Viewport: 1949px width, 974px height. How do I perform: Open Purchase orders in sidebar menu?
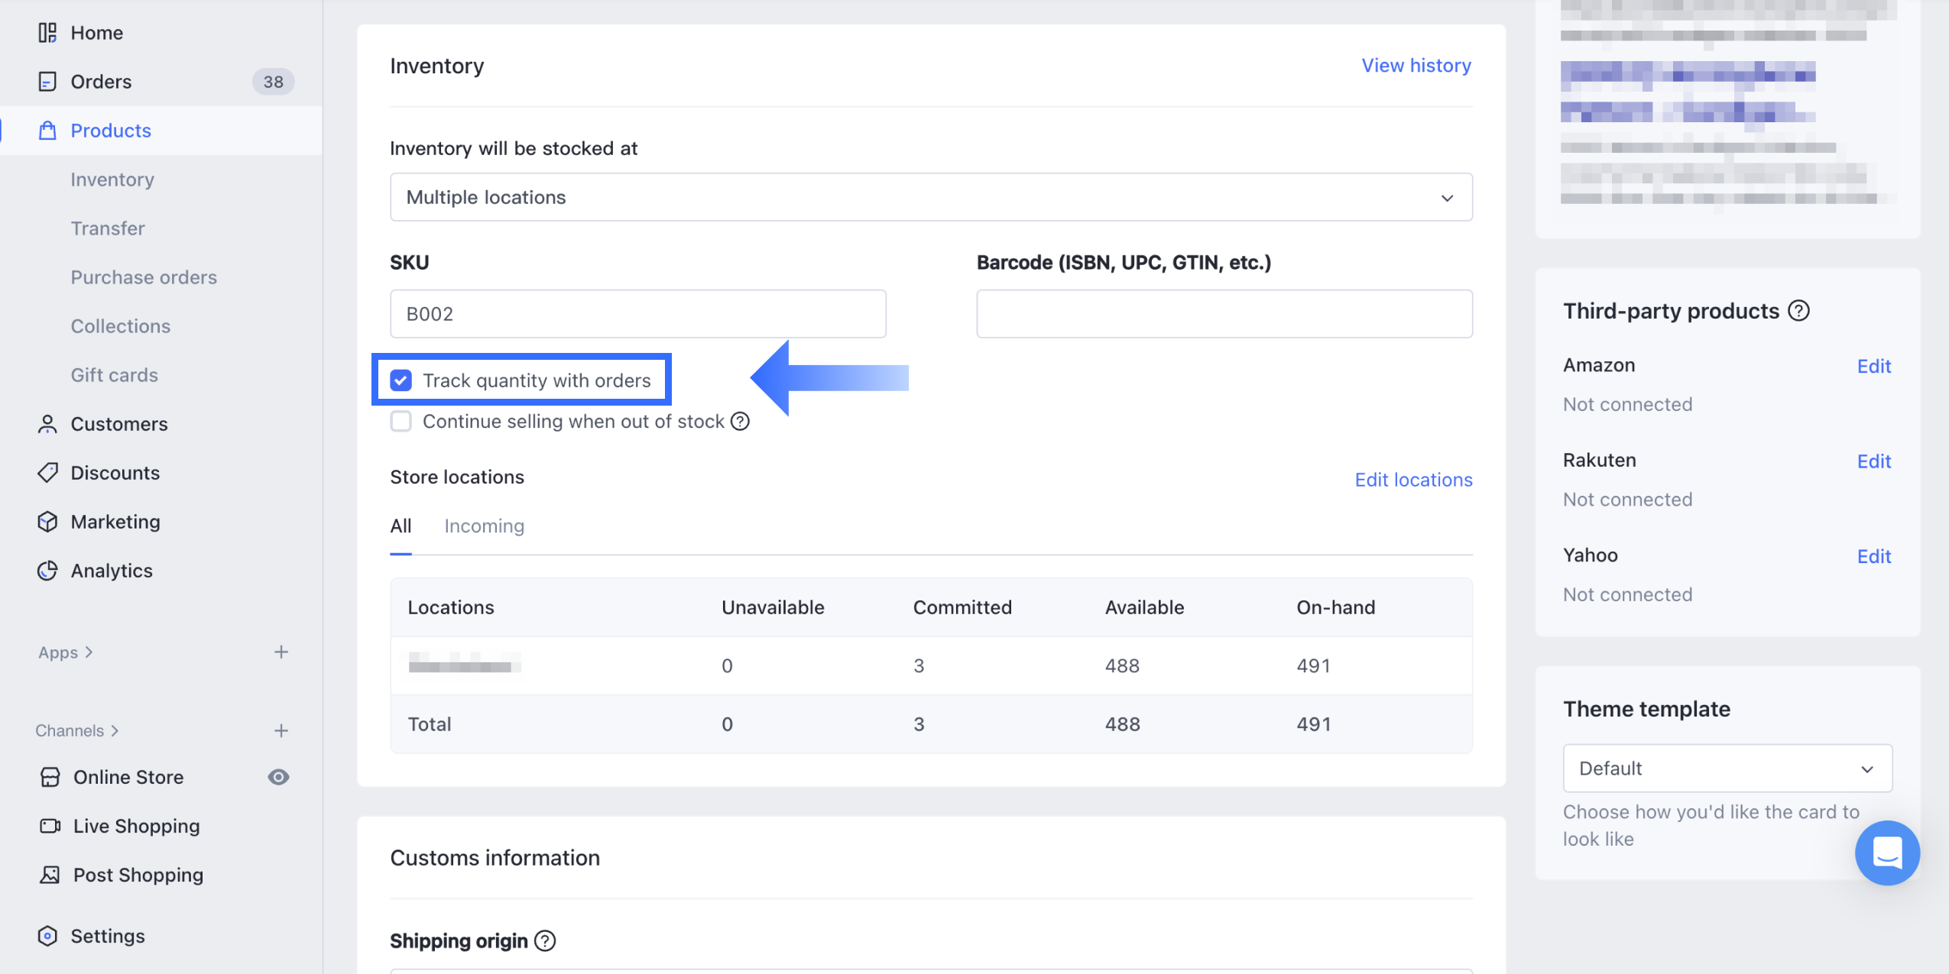[144, 277]
